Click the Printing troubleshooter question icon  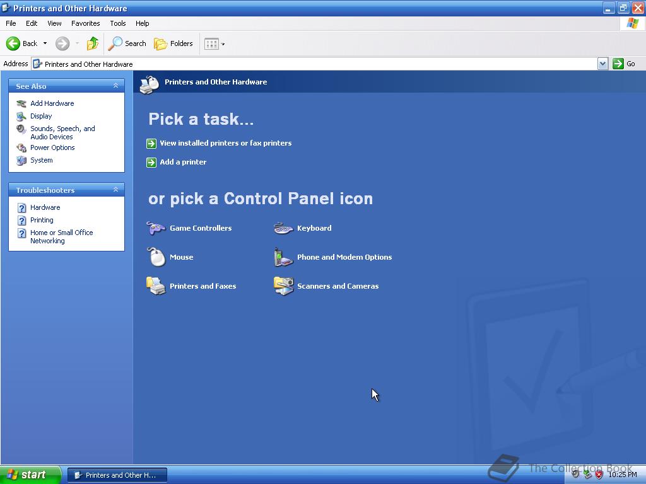point(22,221)
